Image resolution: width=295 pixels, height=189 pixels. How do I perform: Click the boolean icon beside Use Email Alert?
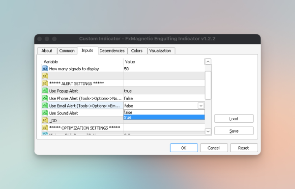click(x=45, y=106)
